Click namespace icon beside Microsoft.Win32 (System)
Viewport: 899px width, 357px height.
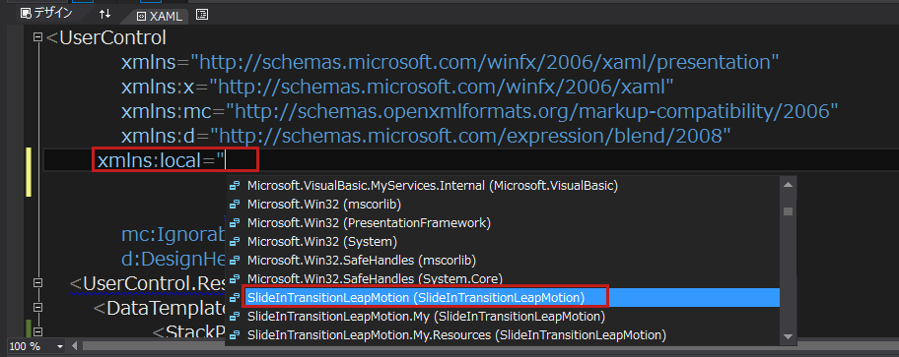tap(234, 242)
